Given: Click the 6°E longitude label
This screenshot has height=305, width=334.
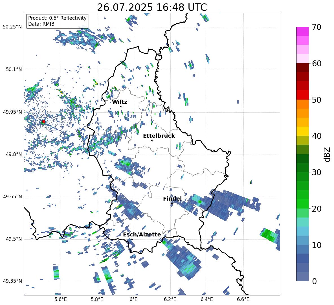Looking at the screenshot, I should [133, 299].
